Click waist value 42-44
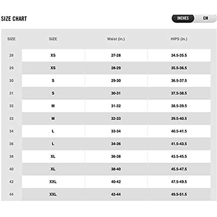The width and height of the screenshot is (217, 217). 116,194
